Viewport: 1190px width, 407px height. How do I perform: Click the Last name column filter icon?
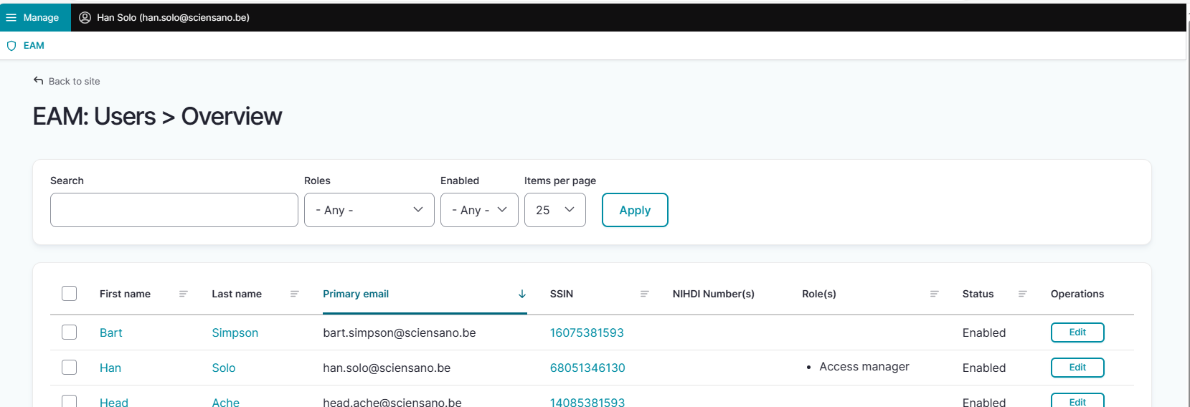click(294, 294)
